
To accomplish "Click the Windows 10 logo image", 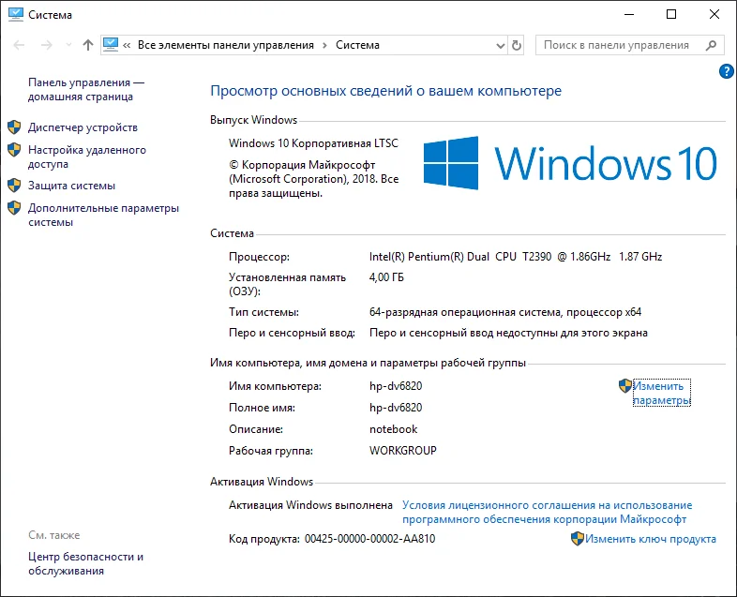I will point(570,163).
